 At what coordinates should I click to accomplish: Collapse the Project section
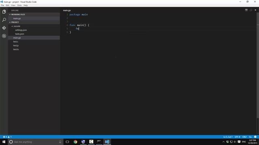pyautogui.click(x=10, y=22)
